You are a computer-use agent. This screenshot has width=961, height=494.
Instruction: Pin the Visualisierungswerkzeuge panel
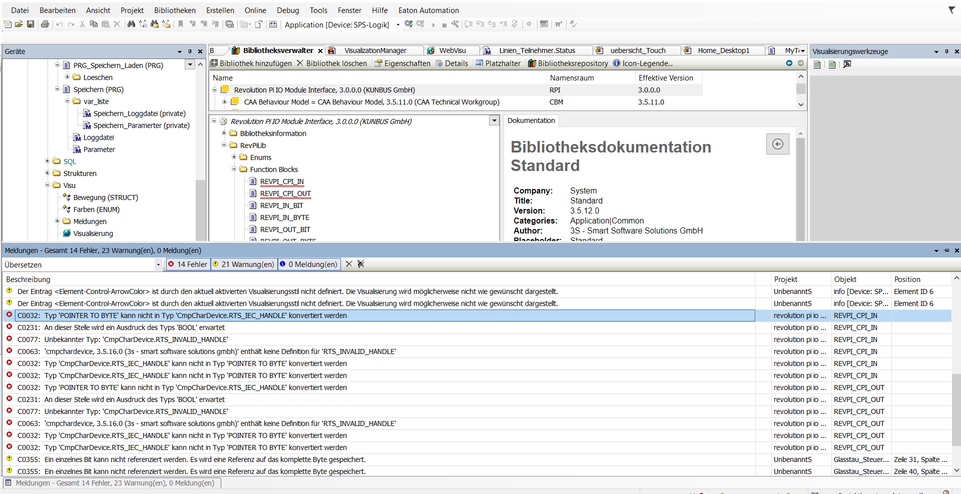[946, 51]
